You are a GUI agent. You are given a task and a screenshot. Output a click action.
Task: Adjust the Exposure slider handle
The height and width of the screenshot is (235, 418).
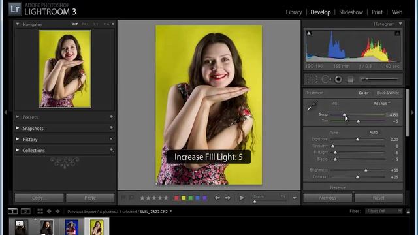(357, 139)
